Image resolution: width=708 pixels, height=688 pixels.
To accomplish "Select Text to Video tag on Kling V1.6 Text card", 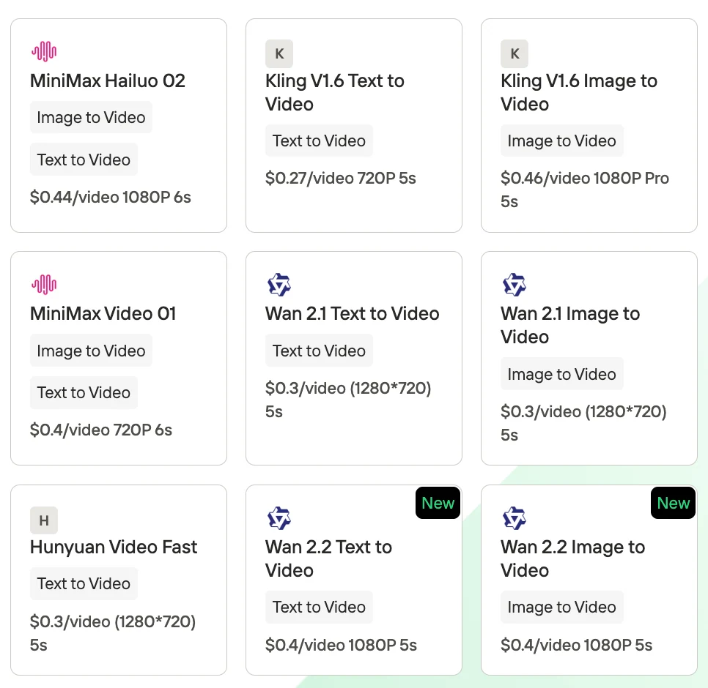I will (x=319, y=141).
